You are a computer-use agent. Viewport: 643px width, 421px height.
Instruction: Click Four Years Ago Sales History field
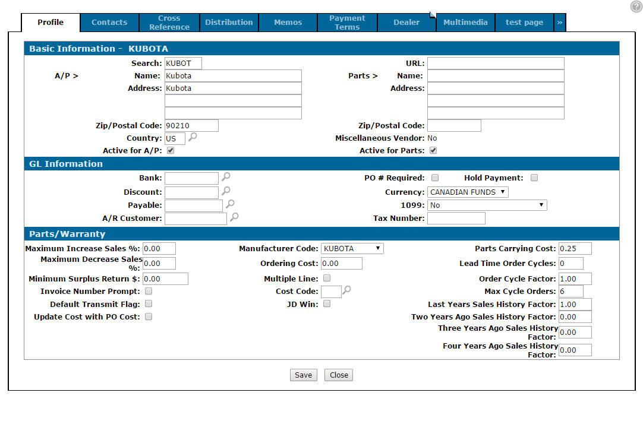coord(575,350)
